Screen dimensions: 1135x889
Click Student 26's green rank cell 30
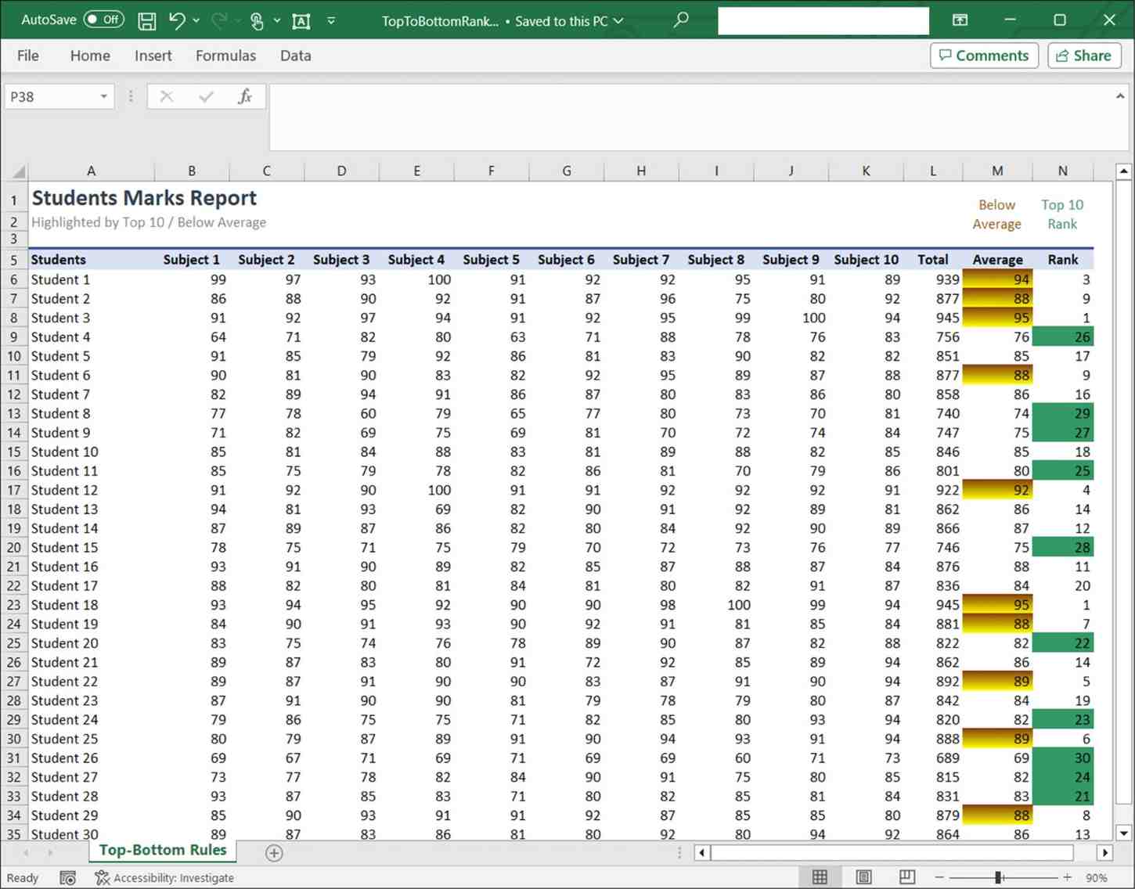tap(1062, 758)
